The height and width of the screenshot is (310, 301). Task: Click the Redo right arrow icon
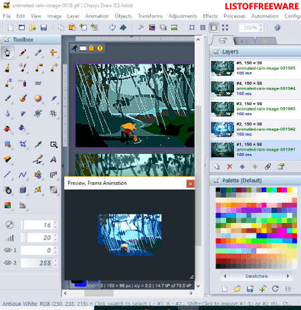123,27
